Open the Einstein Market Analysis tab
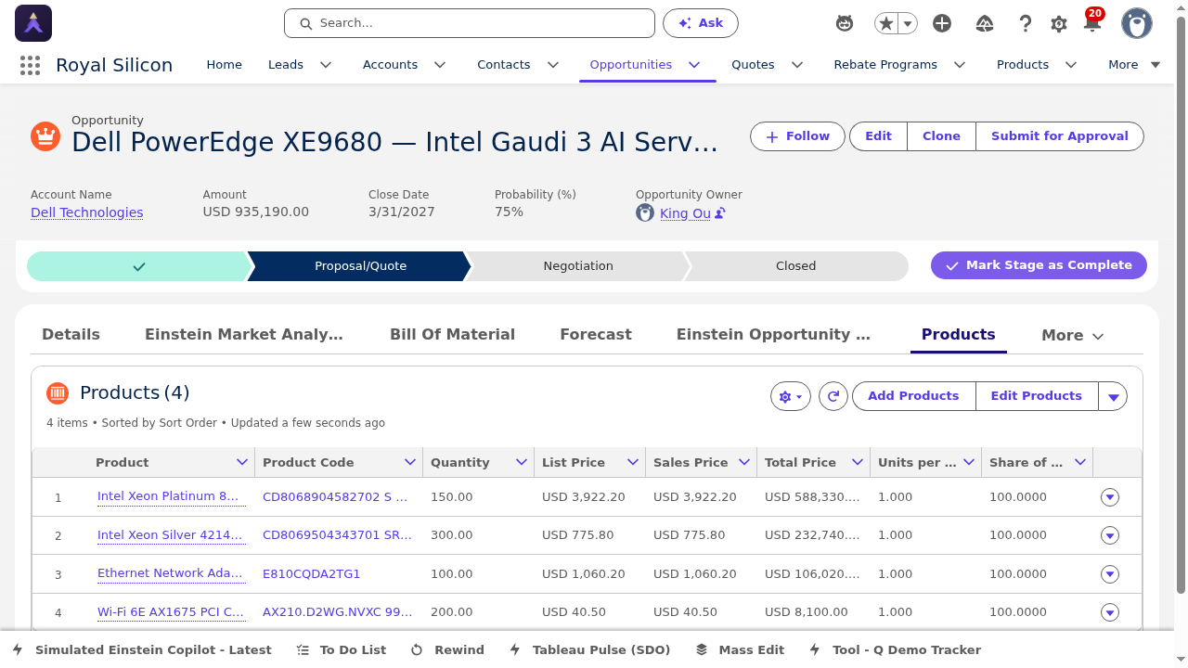1188x668 pixels. click(244, 335)
